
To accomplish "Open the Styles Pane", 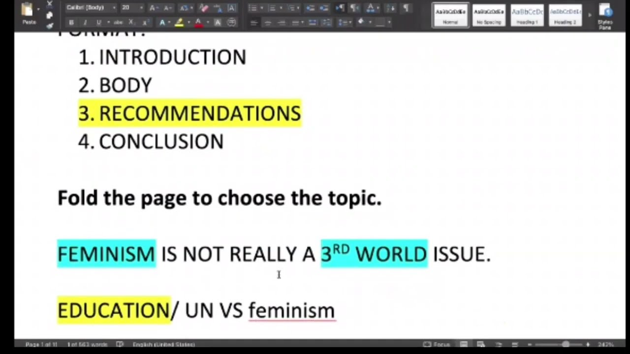I will pos(605,15).
